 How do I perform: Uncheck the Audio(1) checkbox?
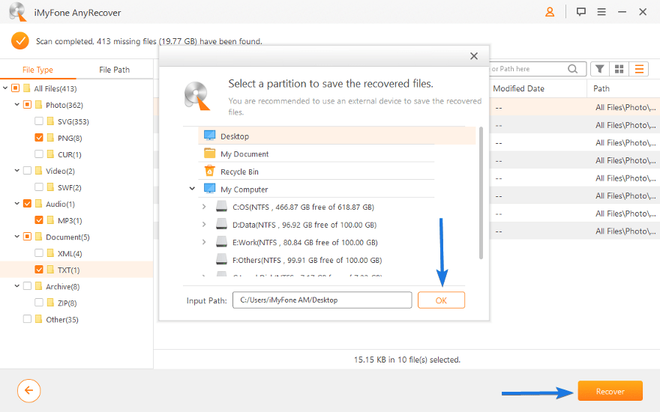pyautogui.click(x=27, y=204)
